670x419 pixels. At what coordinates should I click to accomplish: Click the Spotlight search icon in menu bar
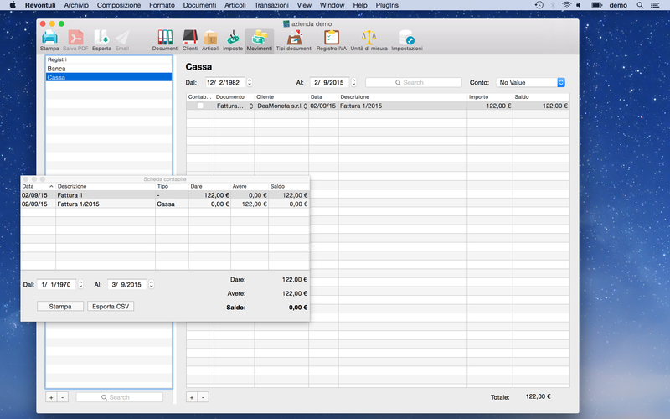pos(640,5)
